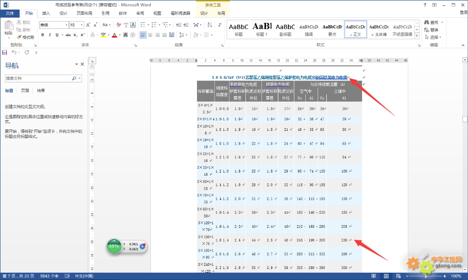Open the Page Layout ribbon tab
Viewport: 468px width, 280px height.
[x=85, y=13]
